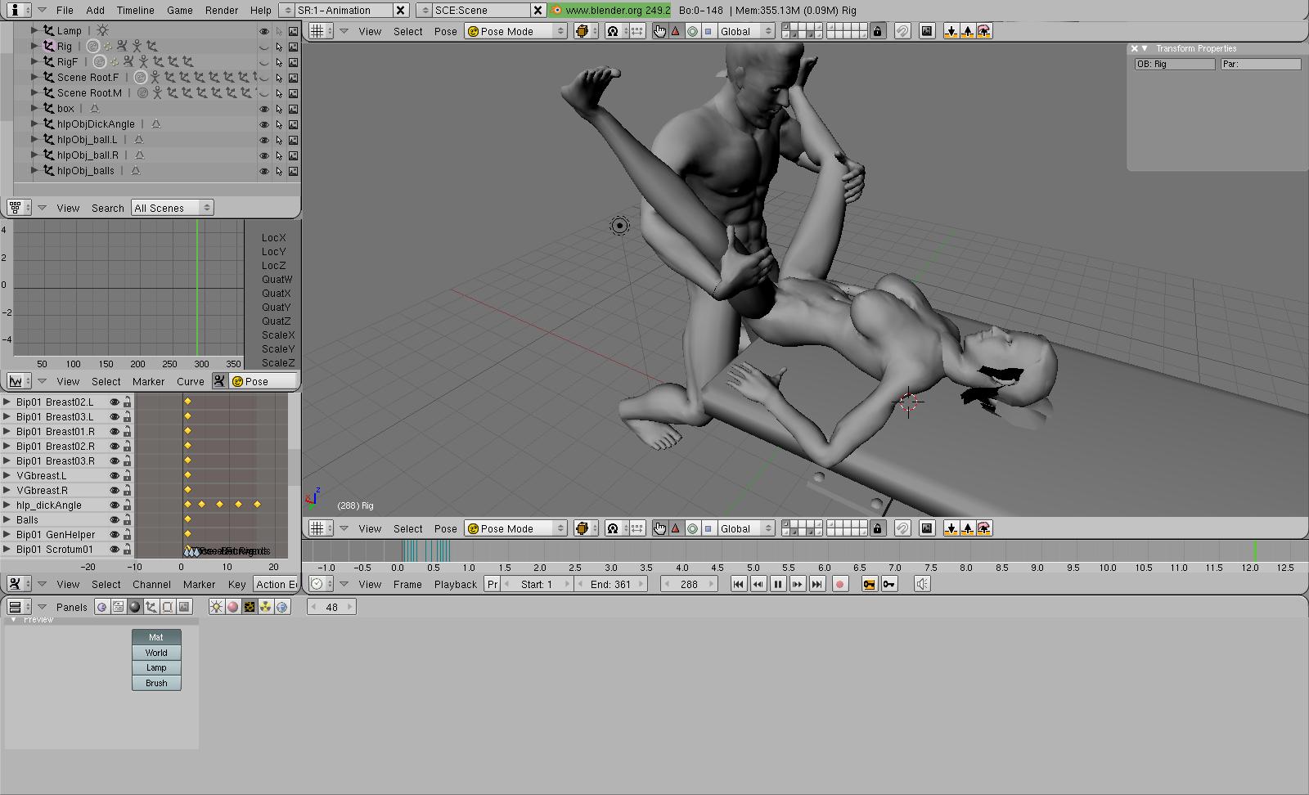Select the Lamp buttons sun icon

click(216, 607)
